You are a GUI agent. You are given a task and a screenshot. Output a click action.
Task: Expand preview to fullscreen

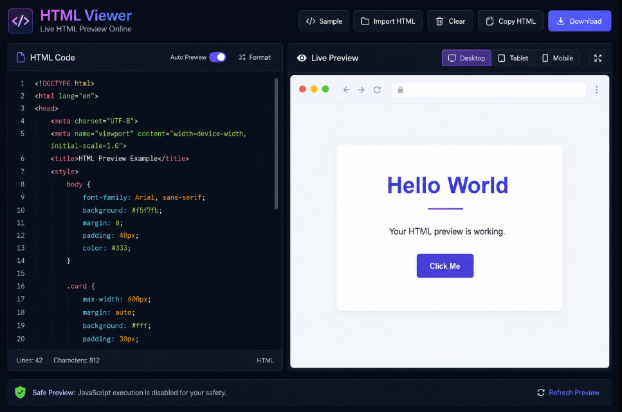598,58
